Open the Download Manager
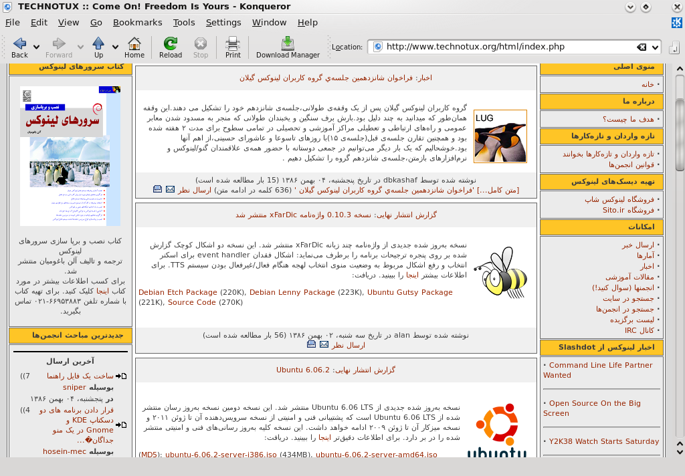 tap(288, 47)
